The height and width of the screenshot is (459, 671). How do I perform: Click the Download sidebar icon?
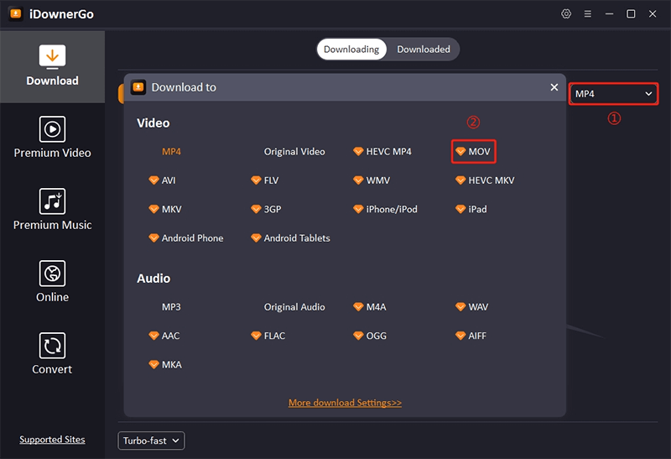pyautogui.click(x=52, y=57)
